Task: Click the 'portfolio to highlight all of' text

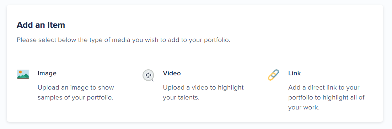Action: click(x=327, y=97)
